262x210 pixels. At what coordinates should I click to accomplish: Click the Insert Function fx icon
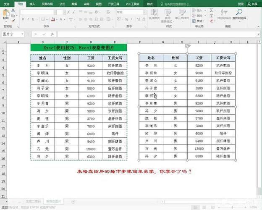(x=52, y=34)
